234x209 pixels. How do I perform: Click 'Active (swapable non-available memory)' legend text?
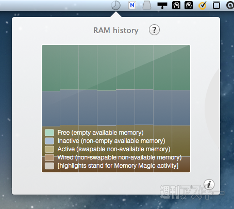114,149
